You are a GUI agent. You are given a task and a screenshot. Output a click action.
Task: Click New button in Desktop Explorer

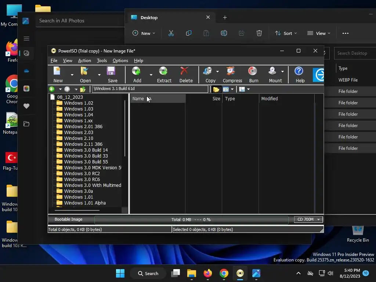(x=144, y=33)
